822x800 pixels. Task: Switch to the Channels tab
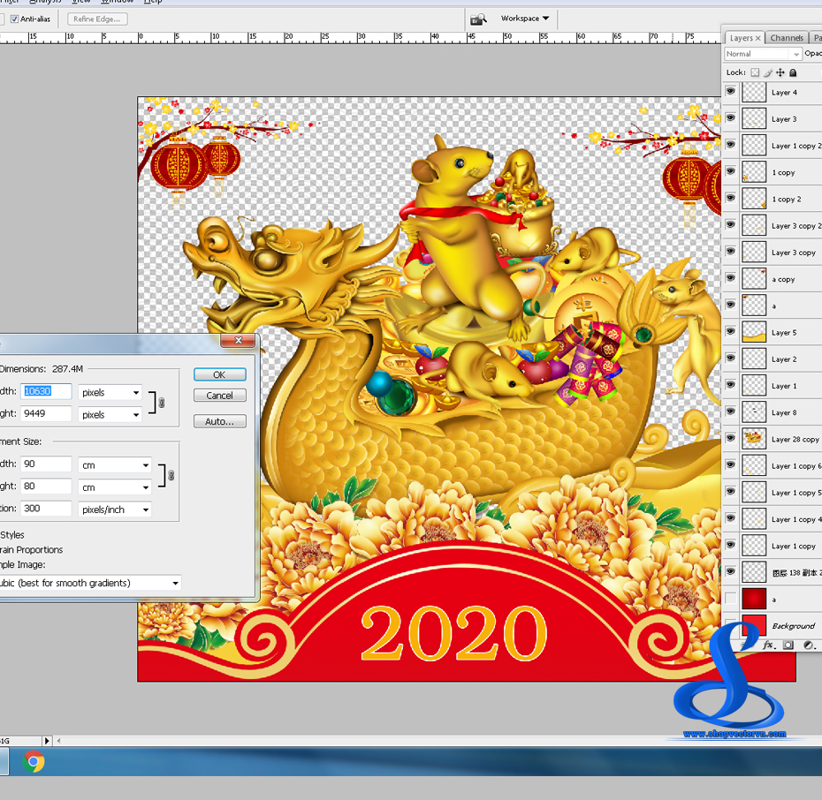786,38
